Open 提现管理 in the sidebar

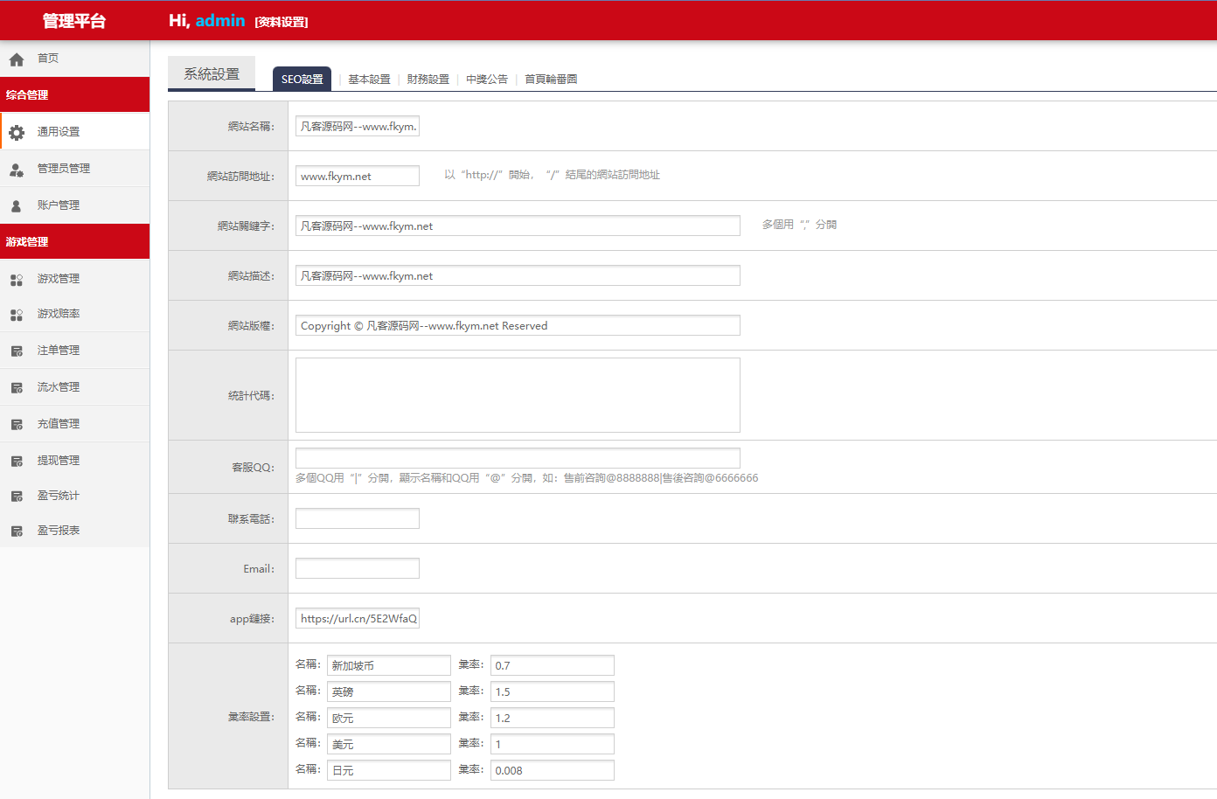coord(59,461)
